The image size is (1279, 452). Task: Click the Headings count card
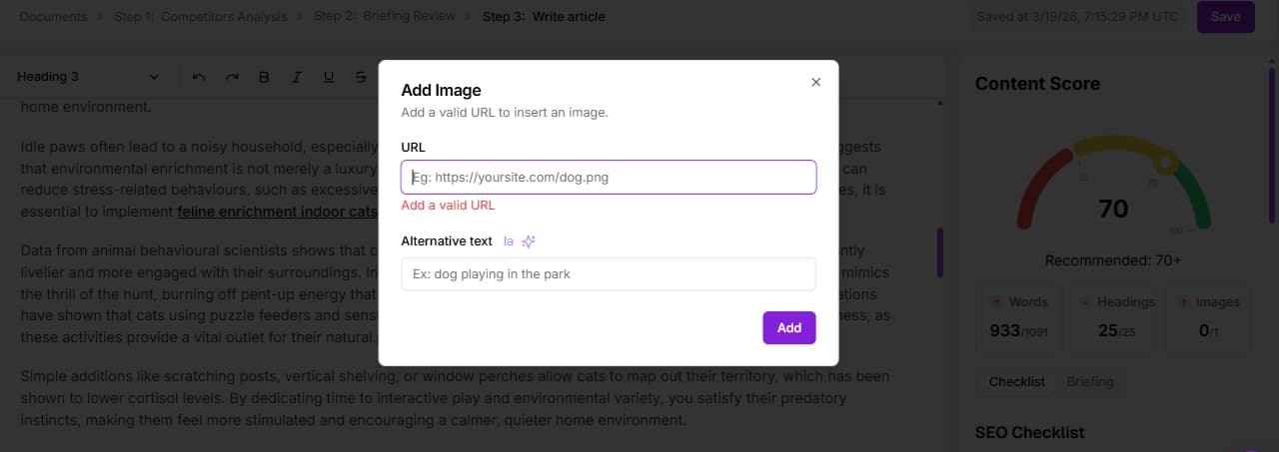(1114, 318)
